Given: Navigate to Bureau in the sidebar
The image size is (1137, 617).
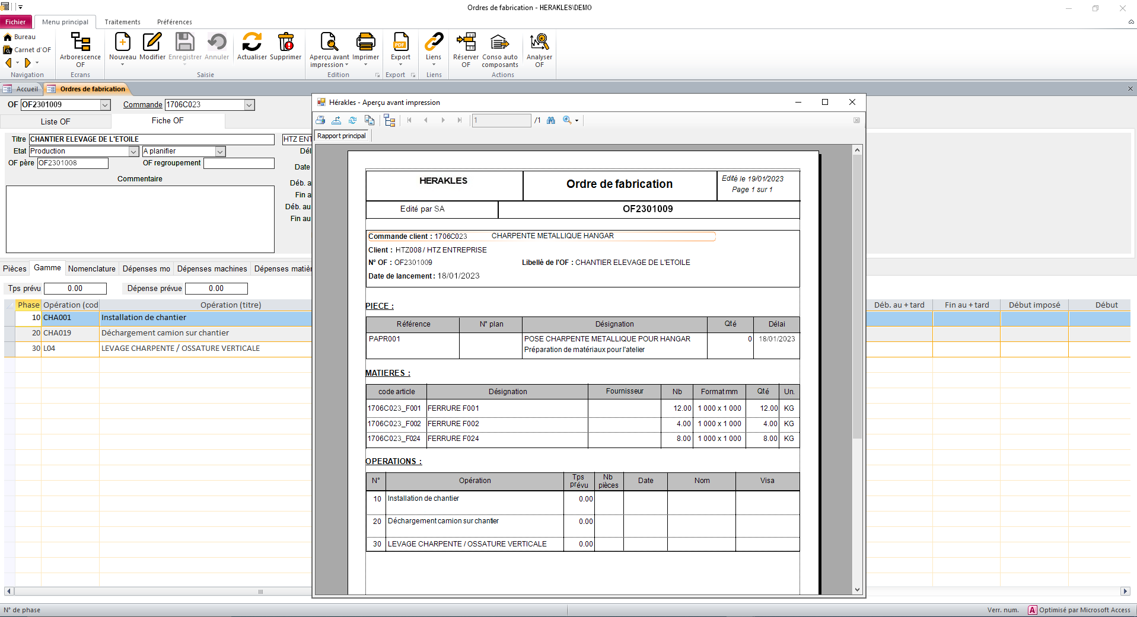Looking at the screenshot, I should coord(21,36).
